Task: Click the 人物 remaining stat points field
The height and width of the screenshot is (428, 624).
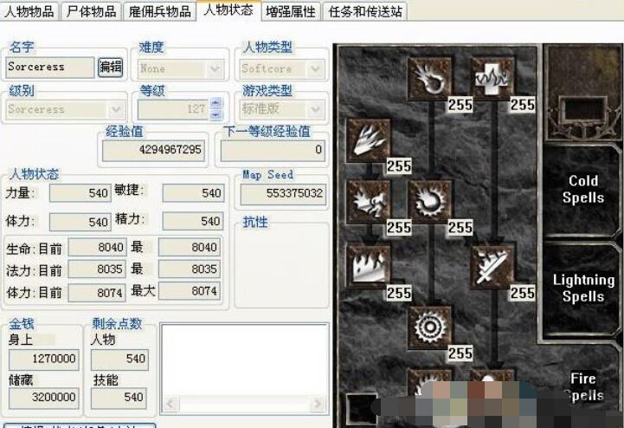Action: [x=119, y=360]
